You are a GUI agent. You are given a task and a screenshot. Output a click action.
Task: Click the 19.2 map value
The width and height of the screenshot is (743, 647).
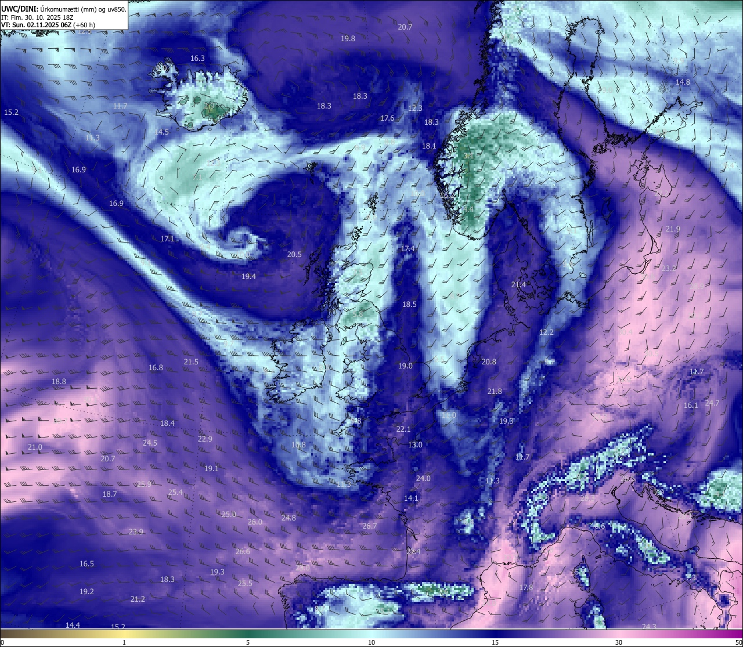coord(86,591)
